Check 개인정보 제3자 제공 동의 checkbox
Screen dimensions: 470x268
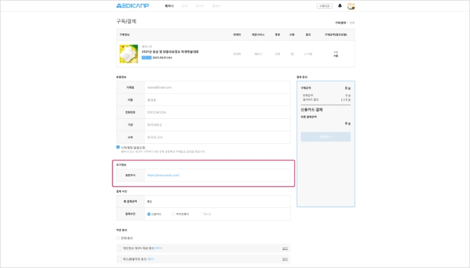tap(120, 248)
